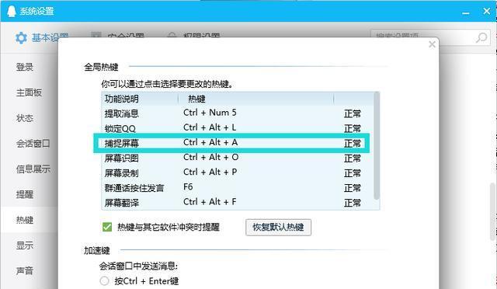The image size is (497, 289).
Task: Click the 功能说明 column header
Action: tap(140, 99)
